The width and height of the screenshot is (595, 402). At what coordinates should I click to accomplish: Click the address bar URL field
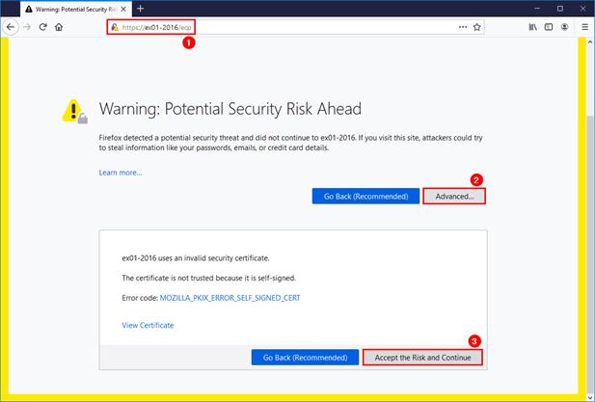coord(295,27)
